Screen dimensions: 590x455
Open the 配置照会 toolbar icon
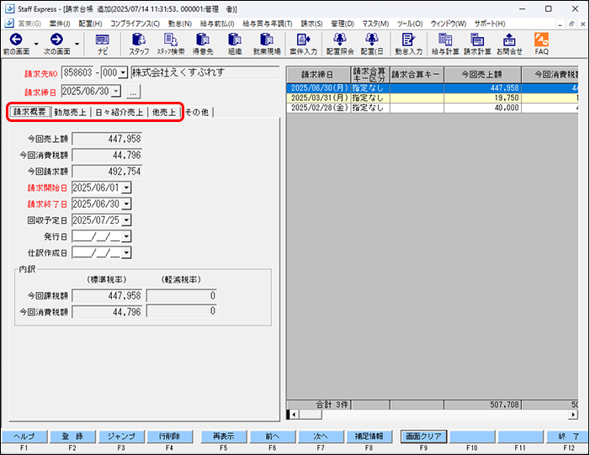point(340,44)
